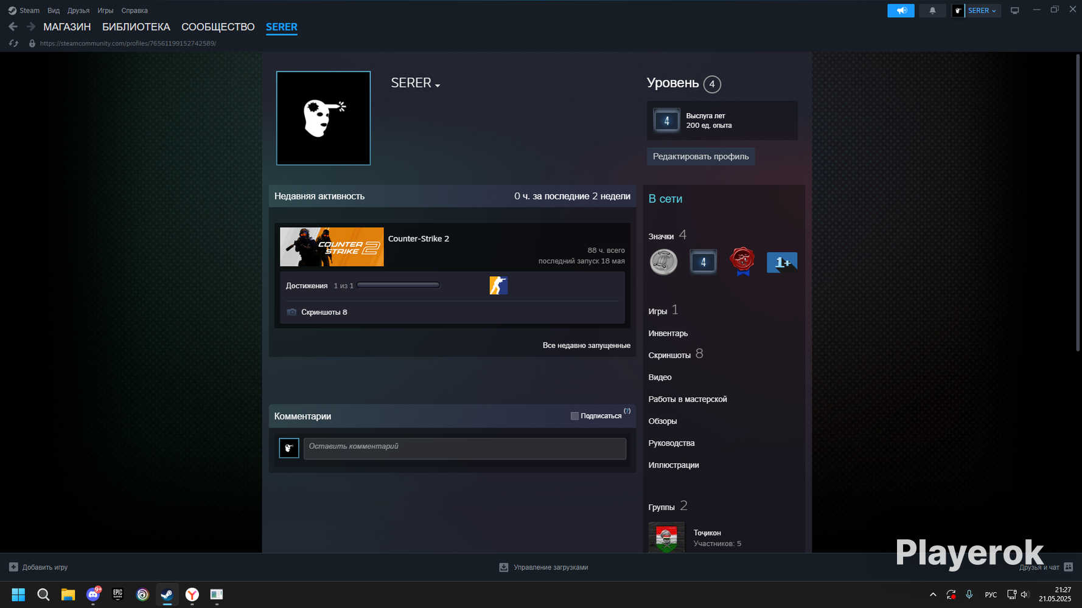Click the camera icon next to Скриншоты 8

[291, 312]
